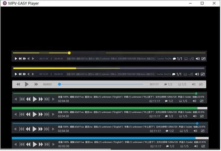Click rewind in the green knob-seekbar skin

tap(28, 99)
